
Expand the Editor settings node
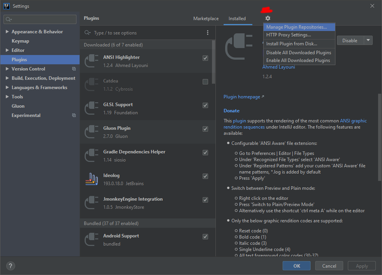click(7, 50)
